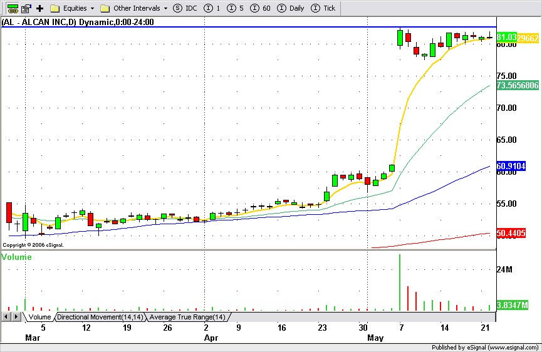The image size is (542, 352).
Task: Click the tallest green volume bar on May 7
Action: click(x=400, y=282)
